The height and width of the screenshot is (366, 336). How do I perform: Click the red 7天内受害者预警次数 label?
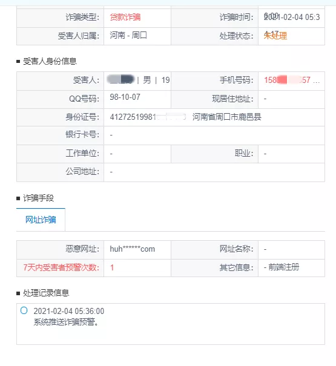click(62, 267)
